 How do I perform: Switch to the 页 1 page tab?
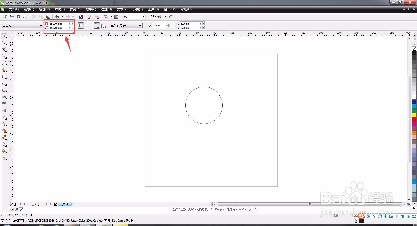[65, 204]
